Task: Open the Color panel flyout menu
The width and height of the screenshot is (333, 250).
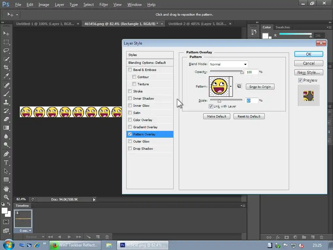Action: pos(329,27)
